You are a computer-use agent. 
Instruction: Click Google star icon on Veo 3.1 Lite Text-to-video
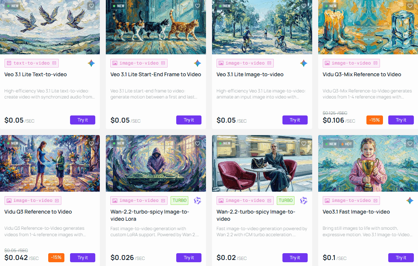point(91,63)
